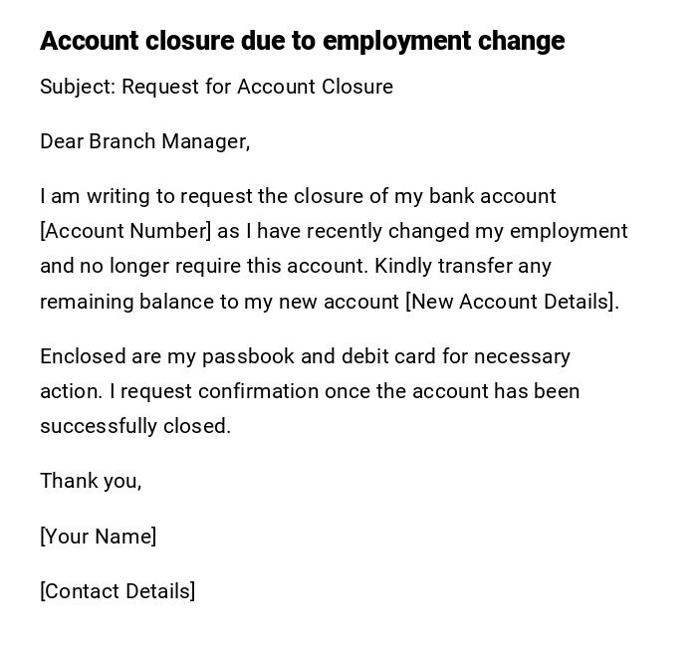Click the words 'I am writing' in first paragraph

click(x=86, y=196)
